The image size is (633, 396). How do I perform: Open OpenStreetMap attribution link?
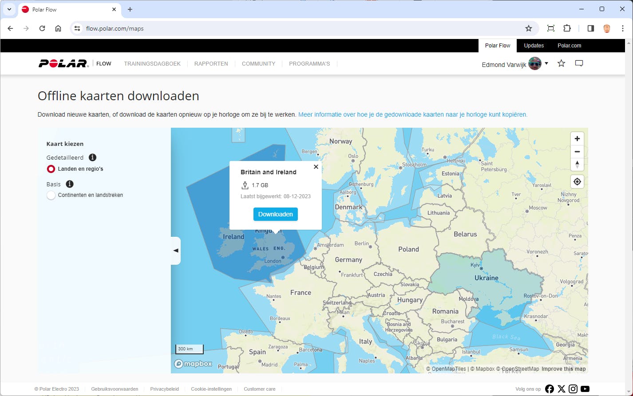518,369
